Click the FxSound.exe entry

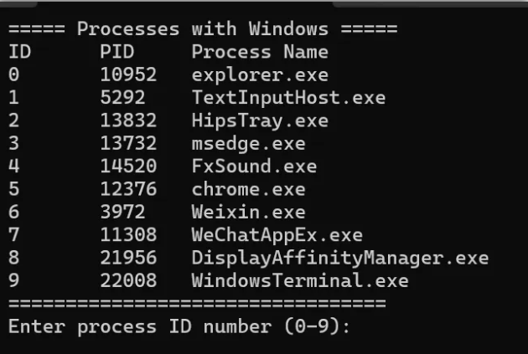pyautogui.click(x=254, y=167)
